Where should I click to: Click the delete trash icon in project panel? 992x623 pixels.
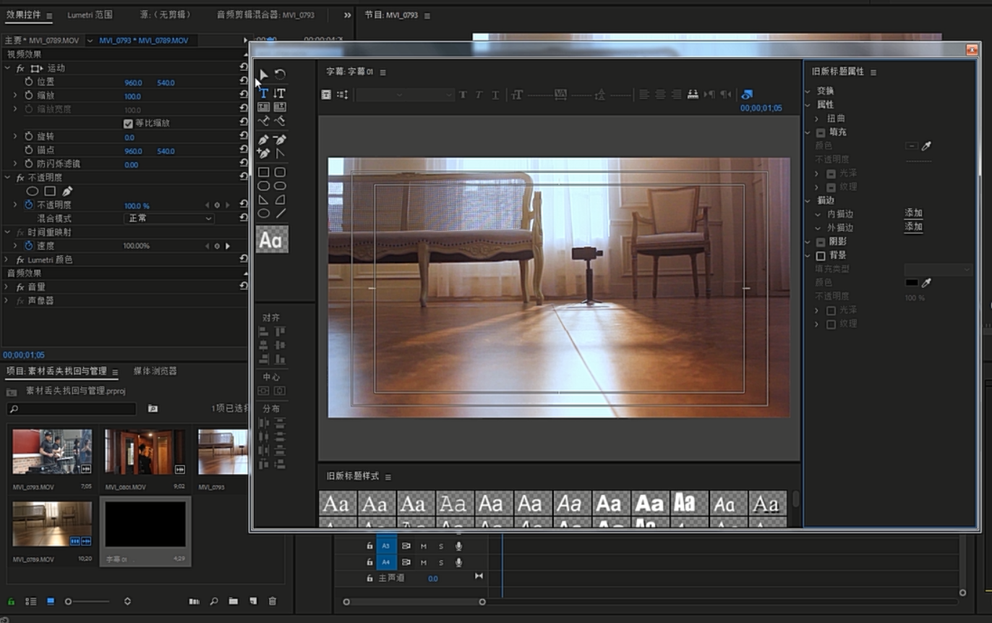(273, 601)
